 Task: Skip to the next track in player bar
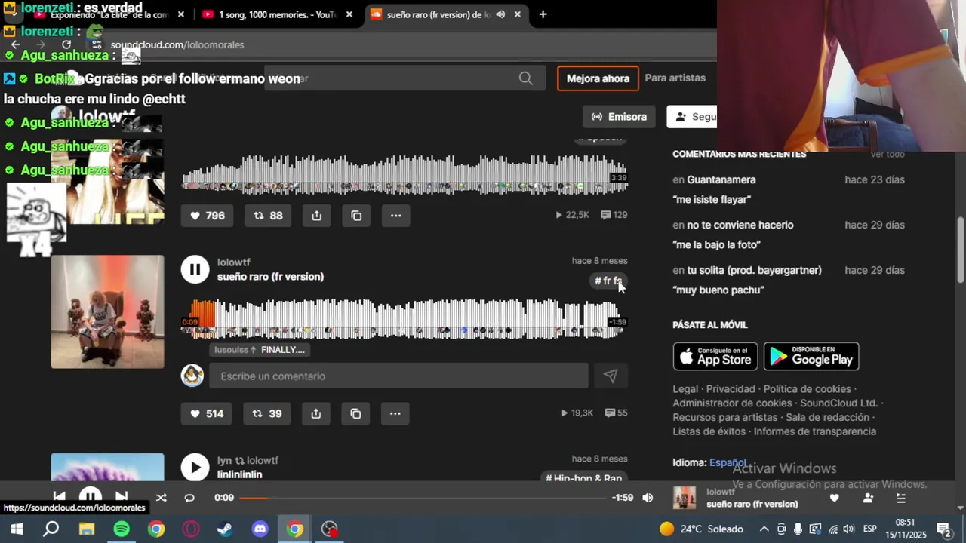tap(122, 496)
